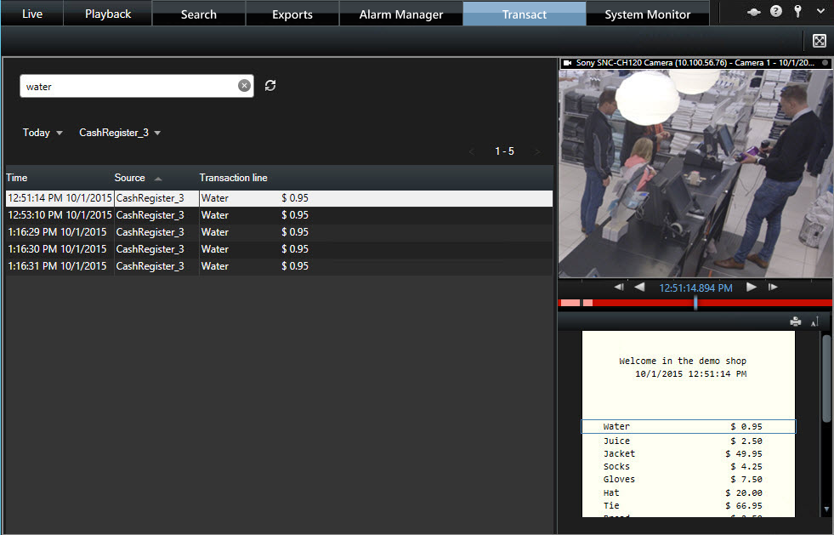Open the Today time range dropdown
This screenshot has width=834, height=535.
click(x=43, y=133)
